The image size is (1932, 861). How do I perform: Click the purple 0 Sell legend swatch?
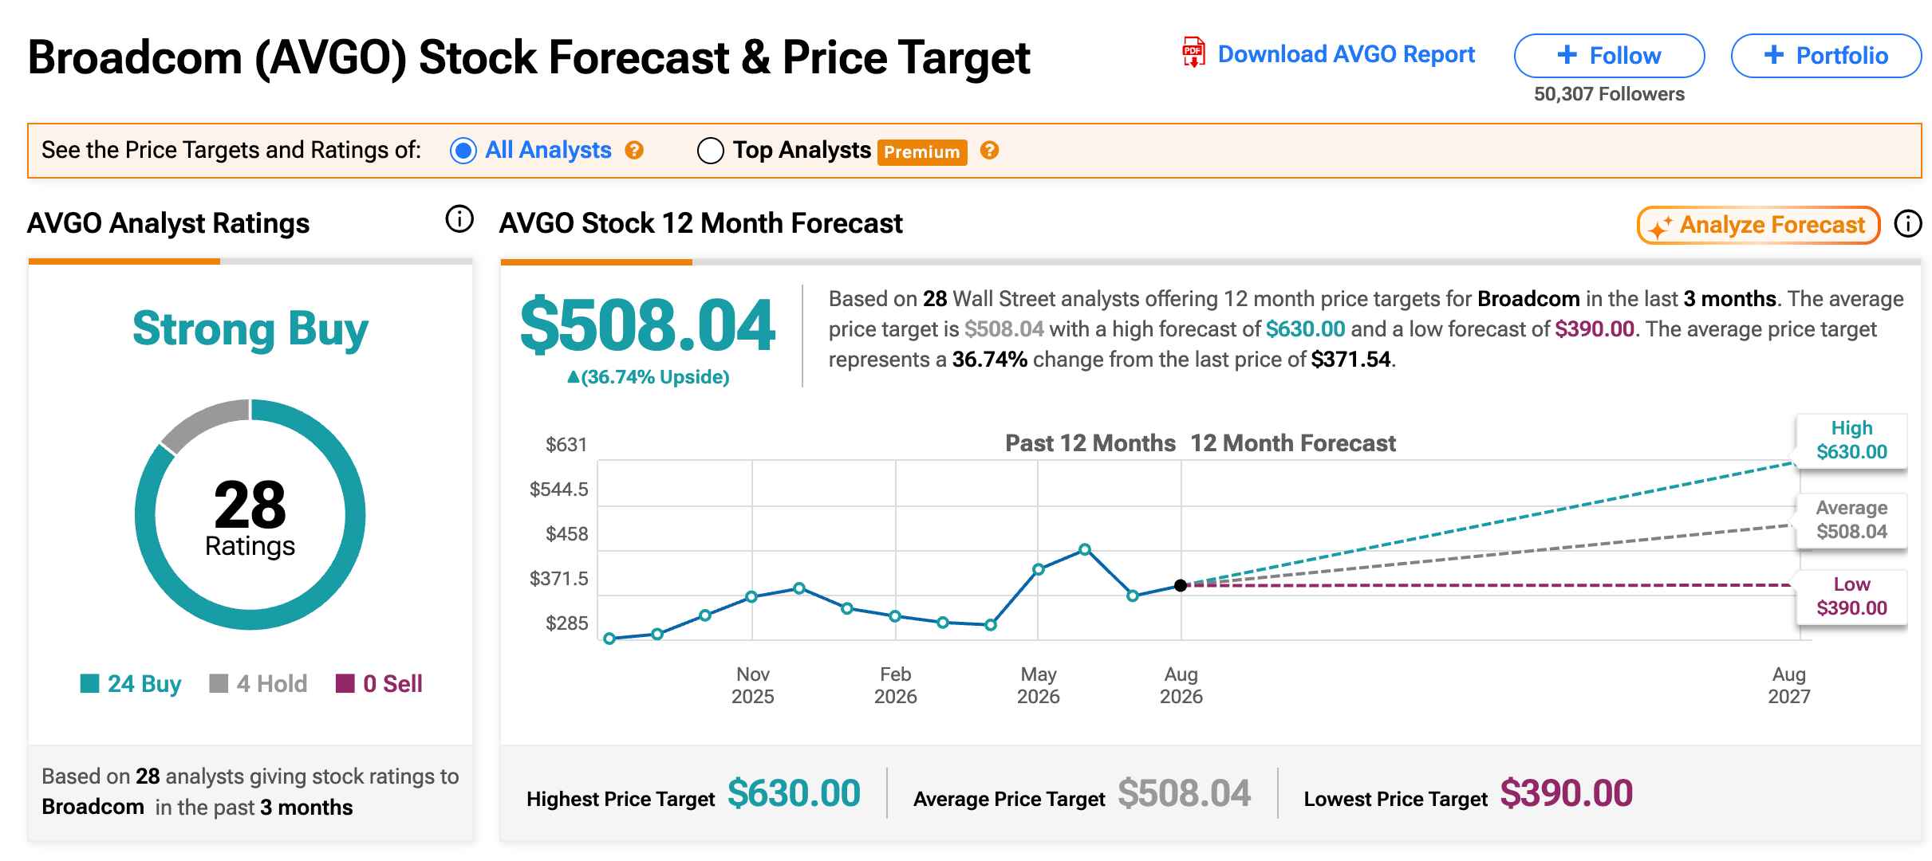point(345,683)
